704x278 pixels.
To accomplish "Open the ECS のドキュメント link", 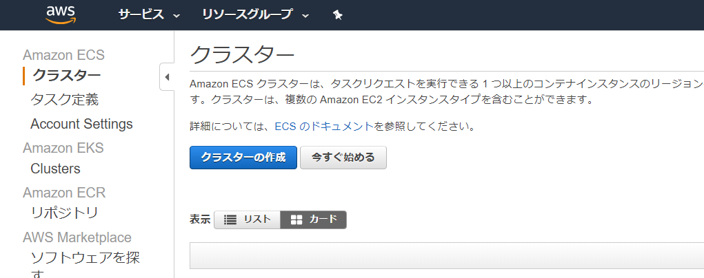I will 323,127.
